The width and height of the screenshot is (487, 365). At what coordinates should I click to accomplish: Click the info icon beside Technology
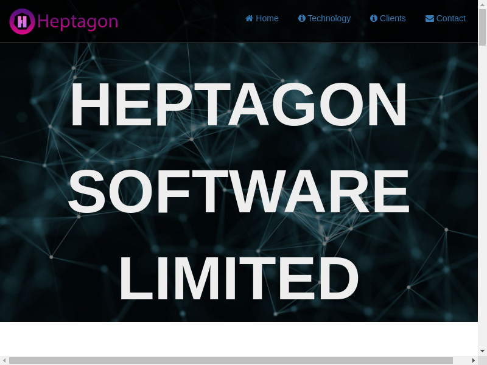302,18
